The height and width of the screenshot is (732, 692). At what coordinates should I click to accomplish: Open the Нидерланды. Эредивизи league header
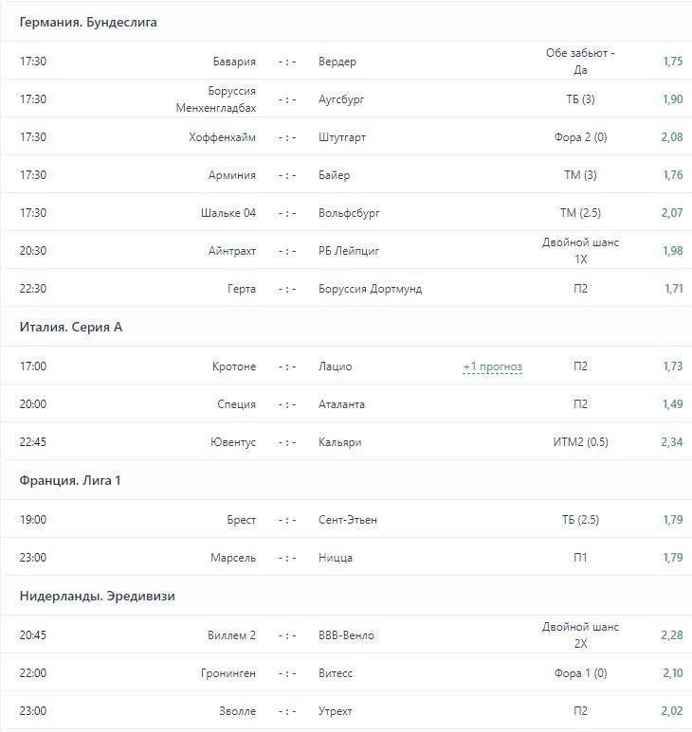(x=97, y=597)
